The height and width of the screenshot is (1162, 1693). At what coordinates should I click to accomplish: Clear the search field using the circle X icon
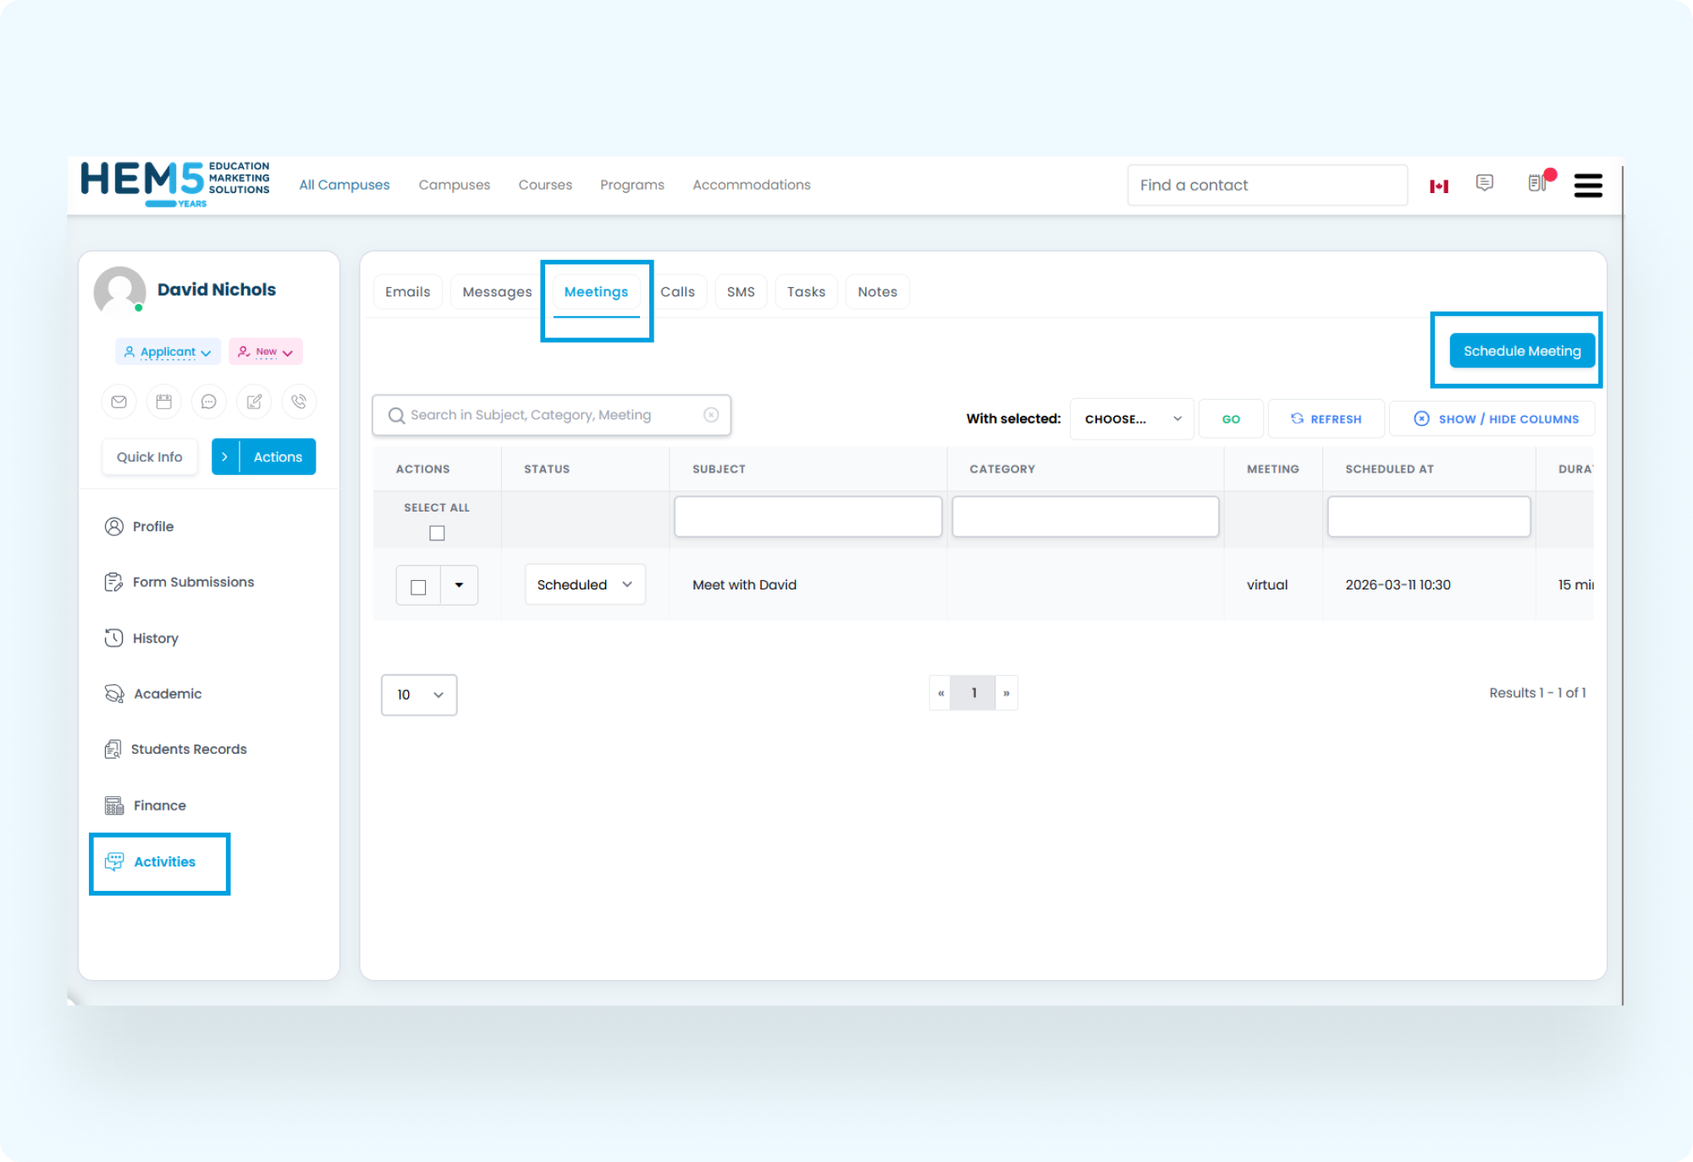tap(710, 414)
